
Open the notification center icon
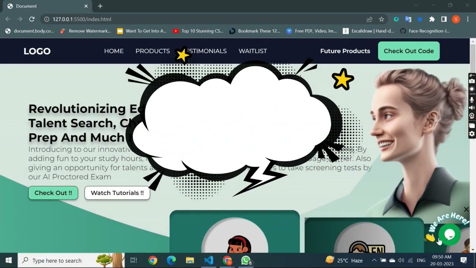pos(464,261)
